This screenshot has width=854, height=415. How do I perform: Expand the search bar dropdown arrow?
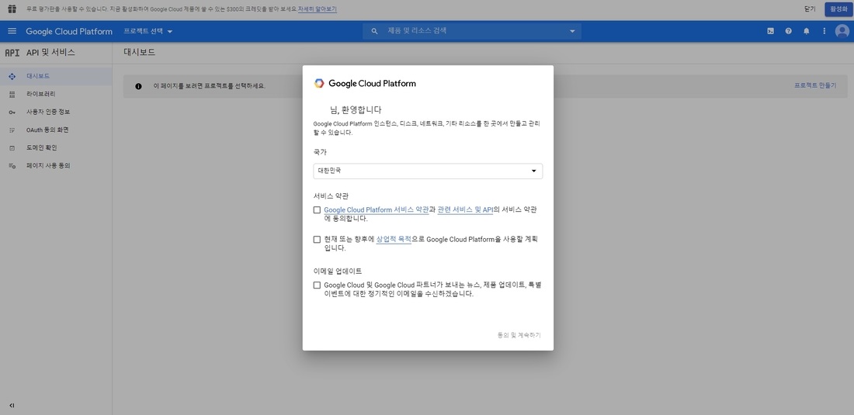[x=572, y=31]
